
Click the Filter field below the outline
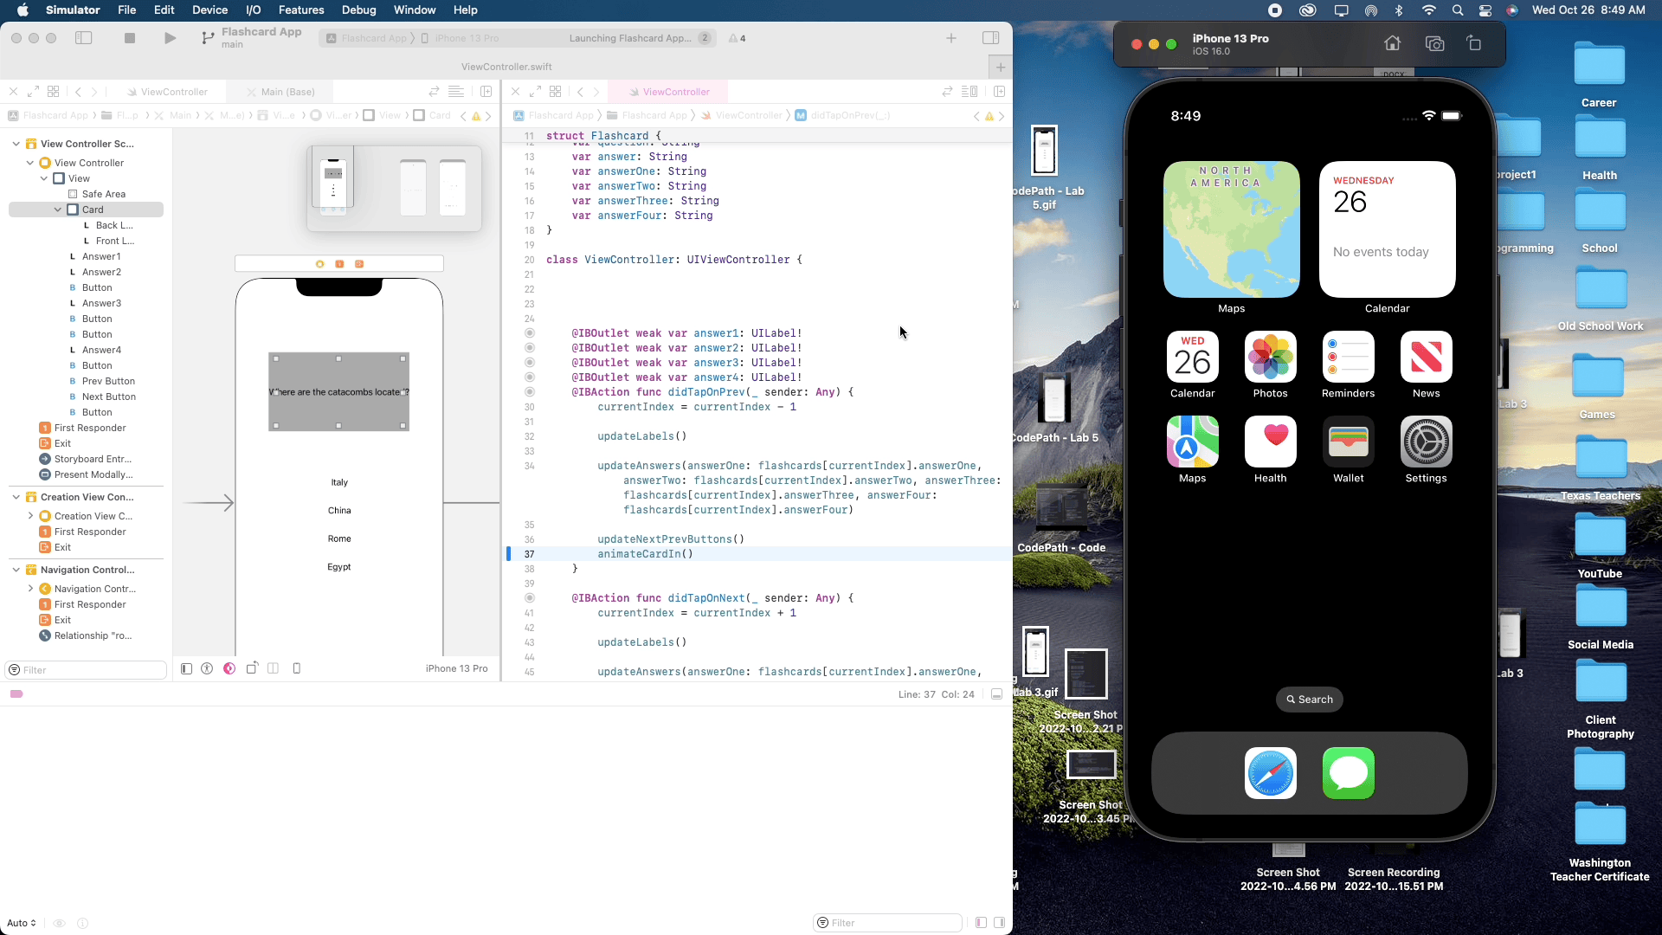[84, 669]
